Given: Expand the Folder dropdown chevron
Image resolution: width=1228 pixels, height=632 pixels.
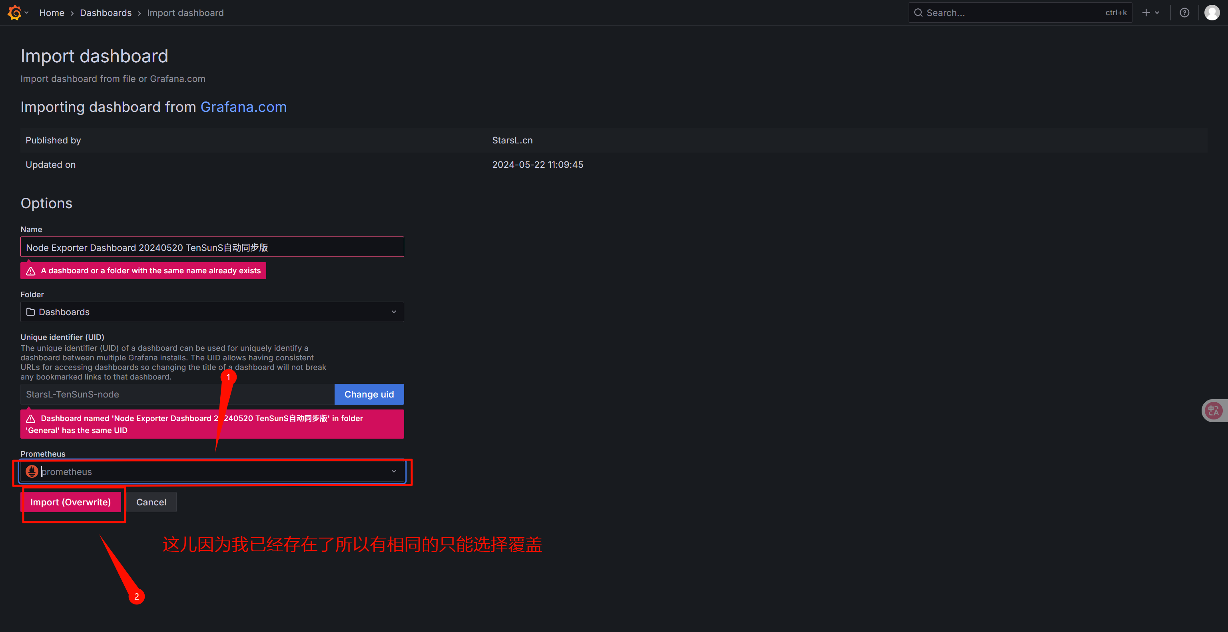Looking at the screenshot, I should click(394, 312).
